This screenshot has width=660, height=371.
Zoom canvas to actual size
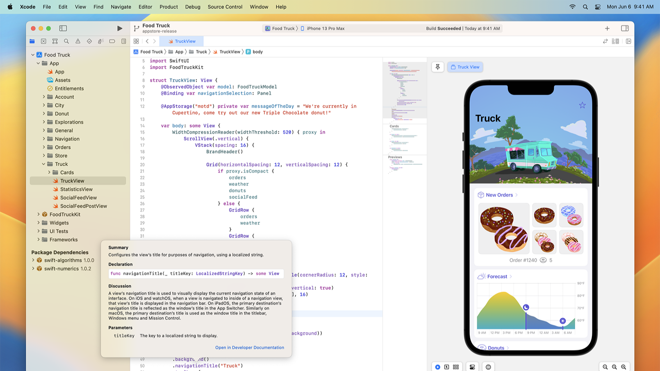click(x=614, y=367)
